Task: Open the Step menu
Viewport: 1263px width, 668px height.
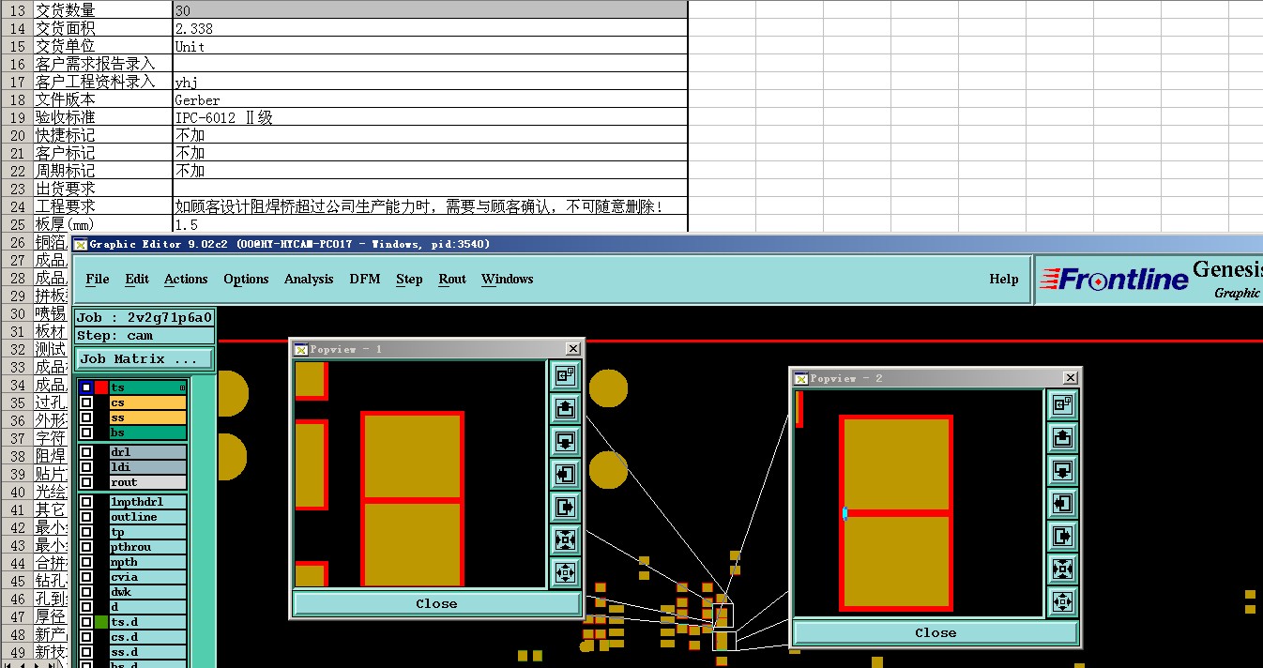Action: click(x=409, y=279)
